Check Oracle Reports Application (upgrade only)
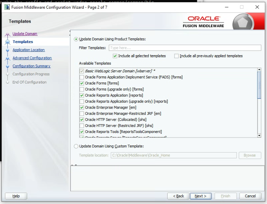 82,102
